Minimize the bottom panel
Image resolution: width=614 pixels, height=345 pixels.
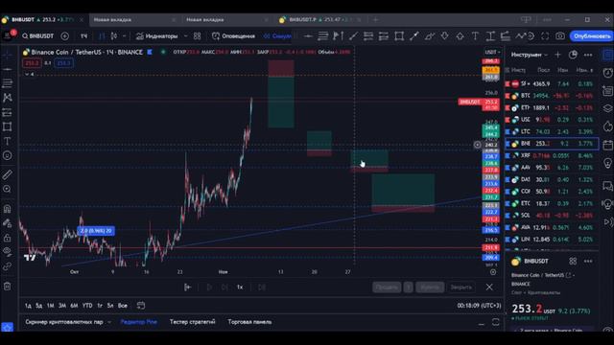pos(482,323)
